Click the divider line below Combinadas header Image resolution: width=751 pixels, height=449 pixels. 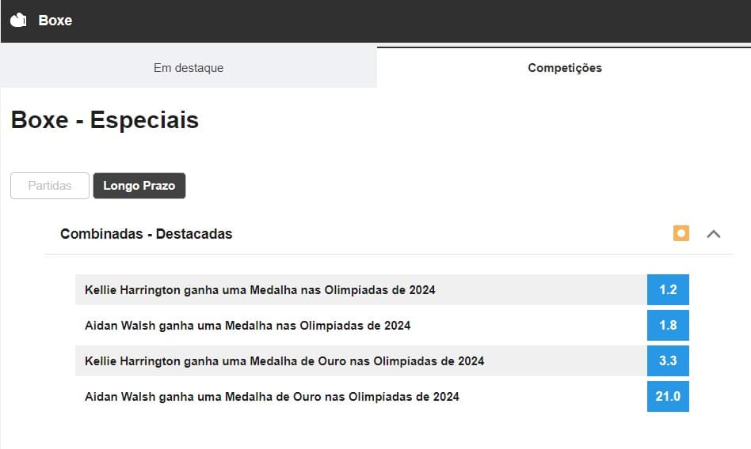click(389, 254)
